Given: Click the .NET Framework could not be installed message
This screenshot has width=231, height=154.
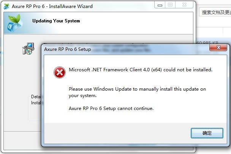Looking at the screenshot, I should [141, 69].
